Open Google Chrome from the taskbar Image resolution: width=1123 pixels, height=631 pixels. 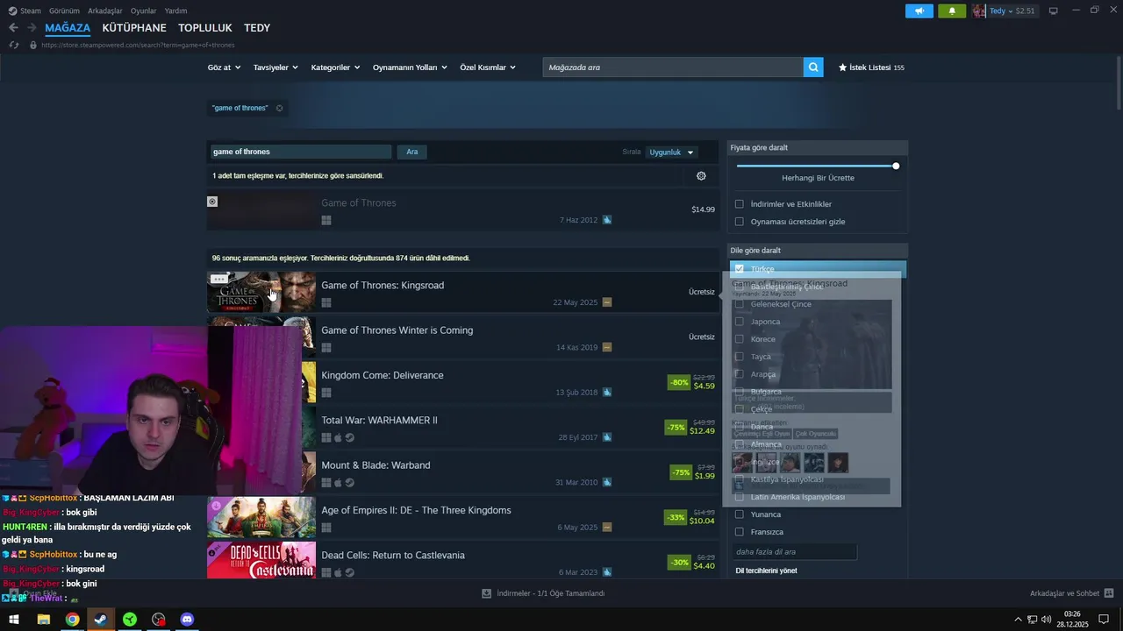click(x=72, y=620)
